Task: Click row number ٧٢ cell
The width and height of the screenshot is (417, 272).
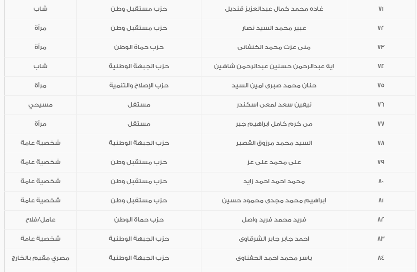Action: tap(380, 28)
